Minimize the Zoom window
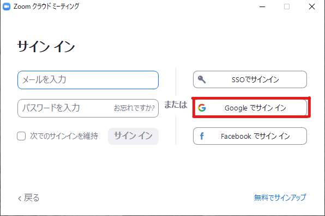 point(262,7)
